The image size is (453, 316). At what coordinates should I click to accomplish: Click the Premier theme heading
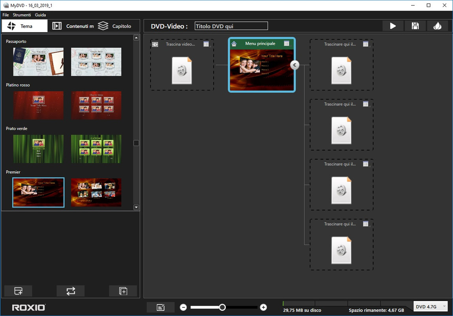tap(13, 172)
